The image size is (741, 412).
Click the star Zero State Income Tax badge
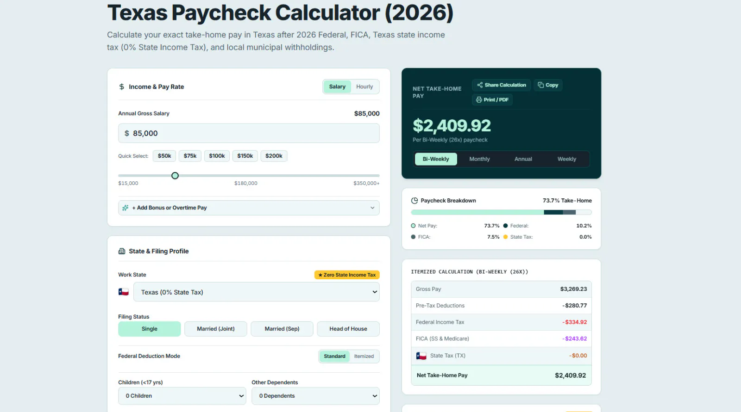pyautogui.click(x=347, y=275)
